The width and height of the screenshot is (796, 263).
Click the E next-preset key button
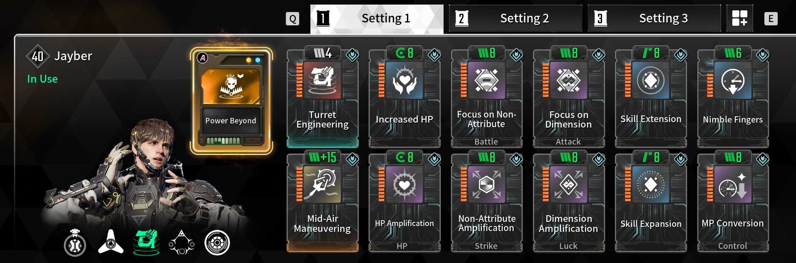coord(771,19)
